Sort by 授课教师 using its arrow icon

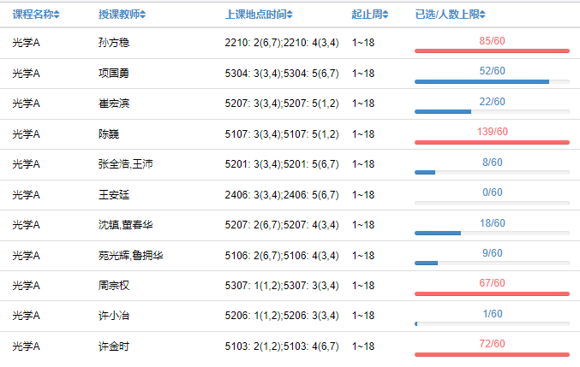(142, 15)
